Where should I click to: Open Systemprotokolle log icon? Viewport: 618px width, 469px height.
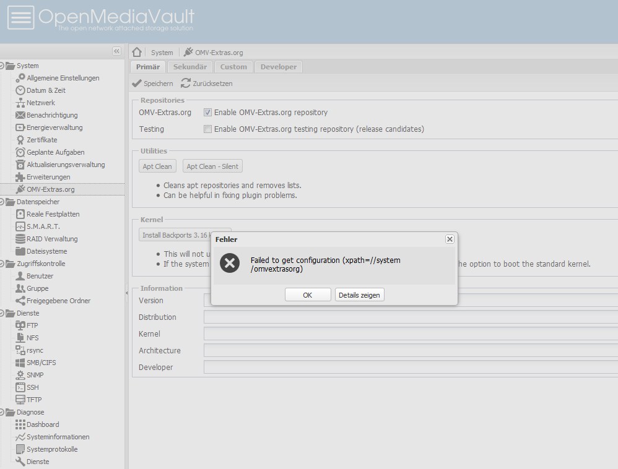[x=20, y=449]
